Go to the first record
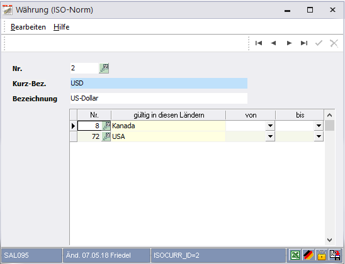This screenshot has height=264, width=345. coord(259,43)
